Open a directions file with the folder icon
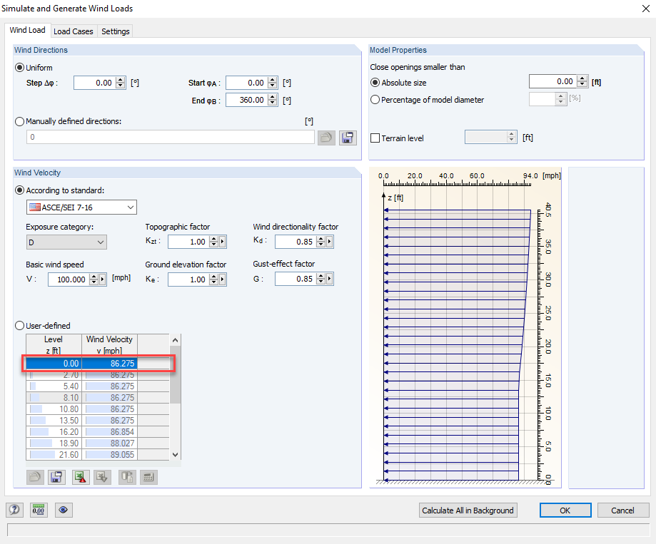 coord(326,137)
